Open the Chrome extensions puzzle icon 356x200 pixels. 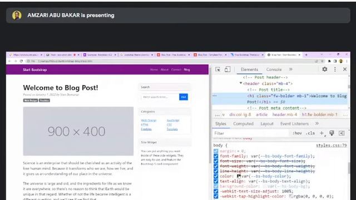pos(329,61)
